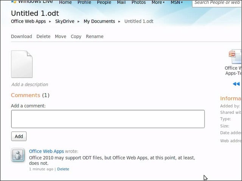Open Photos from the navigation bar
The height and width of the screenshot is (181, 242).
tap(139, 2)
